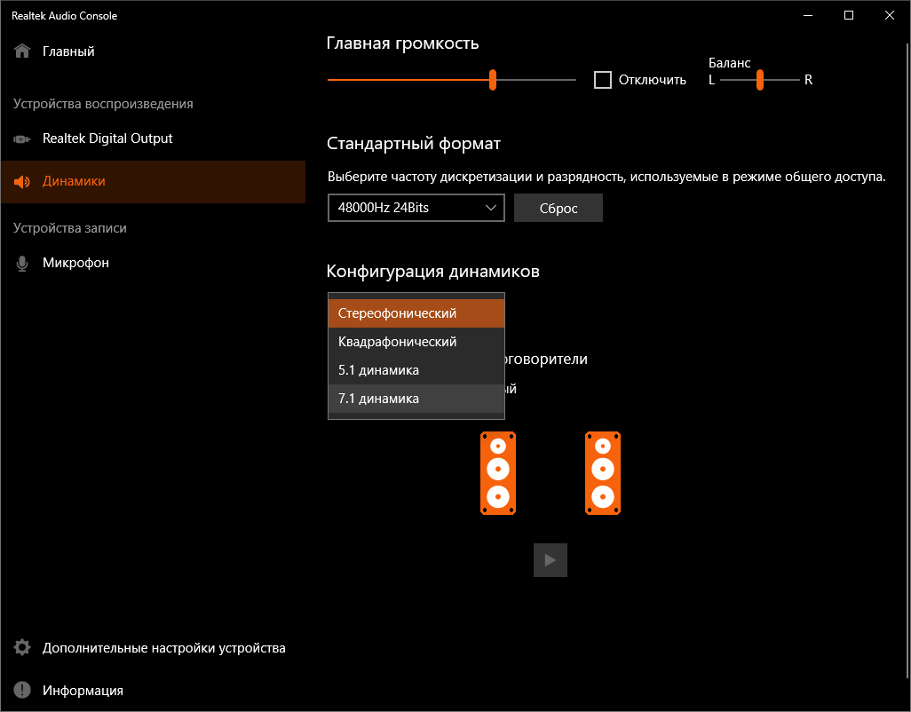Image resolution: width=911 pixels, height=712 pixels.
Task: Pick the 7.1 динамика option
Action: click(x=416, y=399)
